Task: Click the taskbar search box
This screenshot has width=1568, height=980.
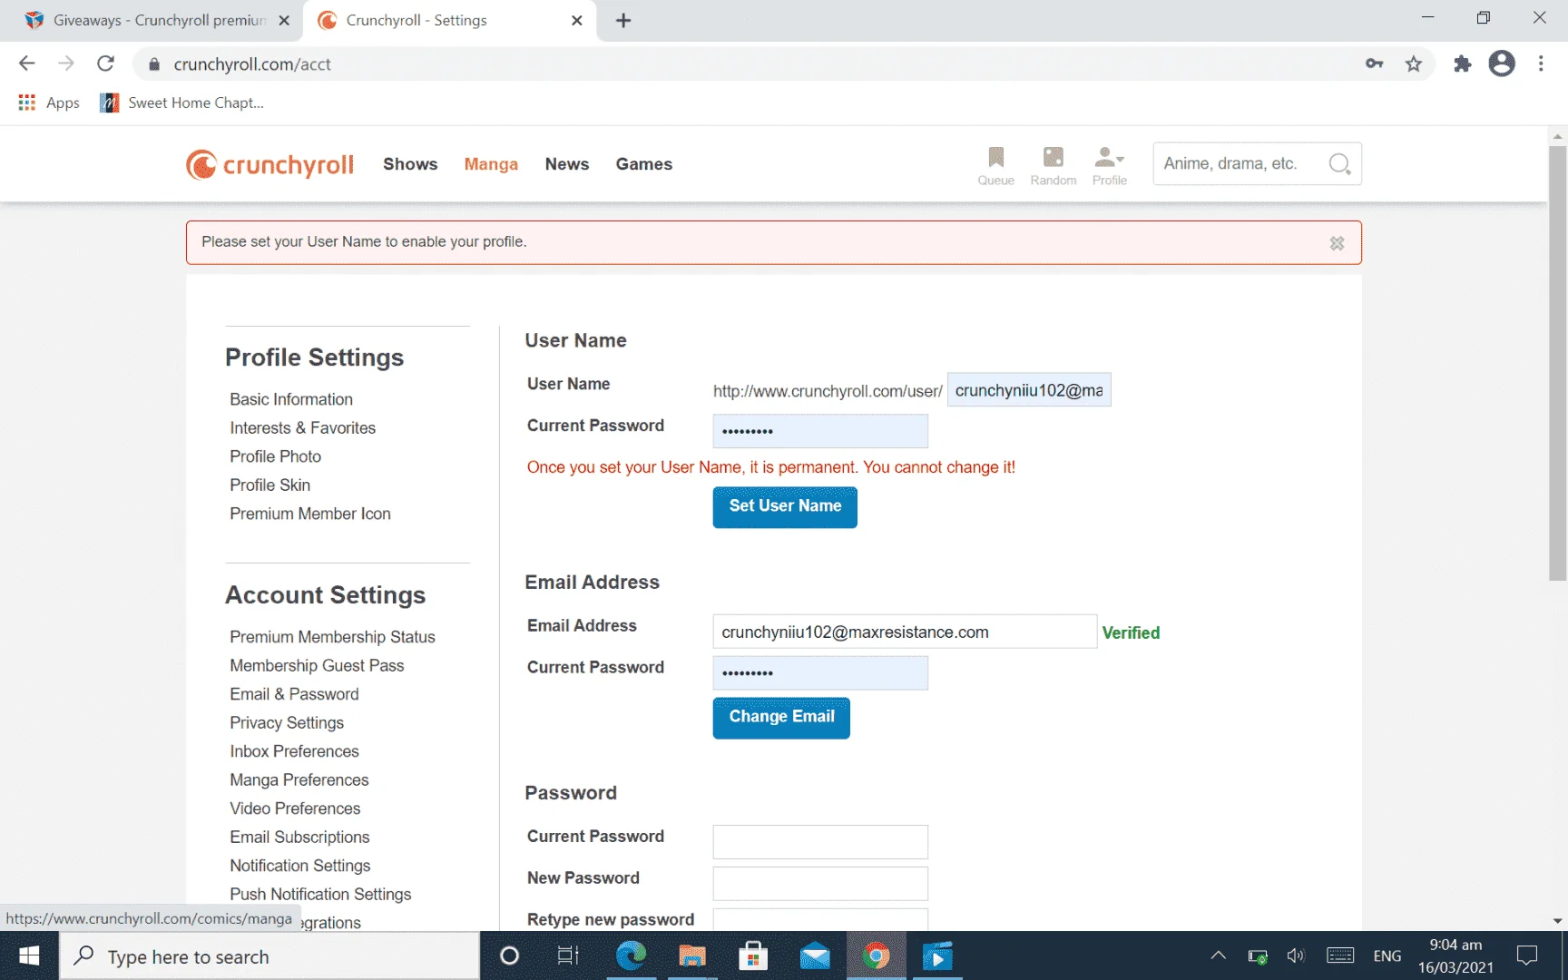Action: coord(269,955)
